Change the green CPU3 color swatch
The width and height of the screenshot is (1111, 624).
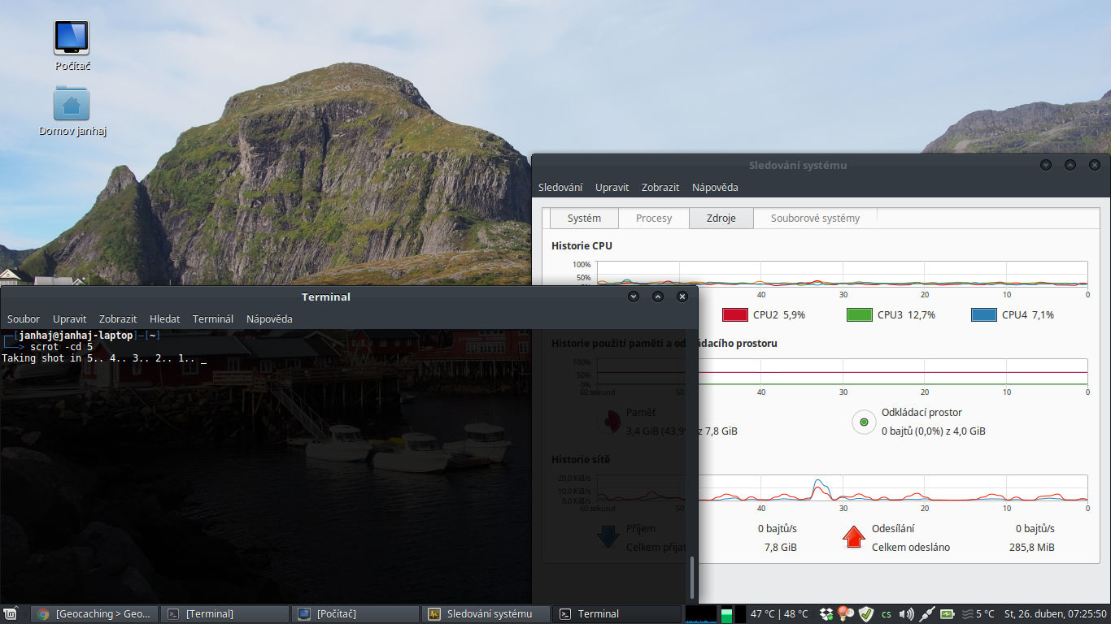point(860,314)
